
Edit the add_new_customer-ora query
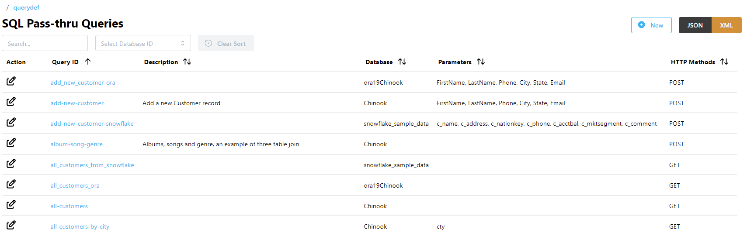(x=11, y=81)
